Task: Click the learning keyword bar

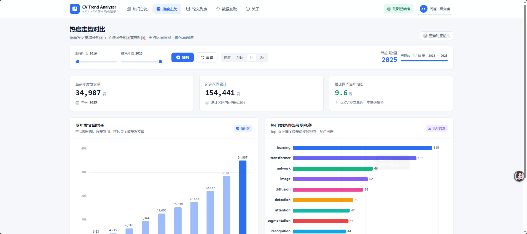Action: click(362, 148)
